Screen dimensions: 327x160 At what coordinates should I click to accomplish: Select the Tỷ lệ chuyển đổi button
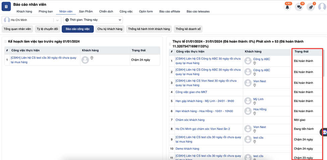(47, 29)
